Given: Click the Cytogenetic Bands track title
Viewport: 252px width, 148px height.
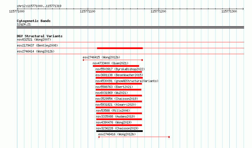Looking at the screenshot, I should [x=34, y=21].
